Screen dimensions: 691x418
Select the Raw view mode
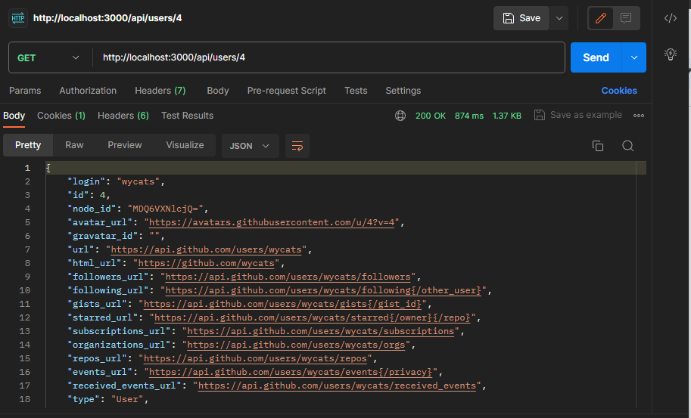tap(74, 145)
